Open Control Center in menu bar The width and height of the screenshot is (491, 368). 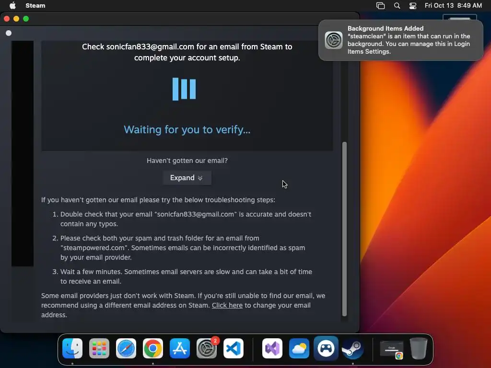[x=413, y=5]
